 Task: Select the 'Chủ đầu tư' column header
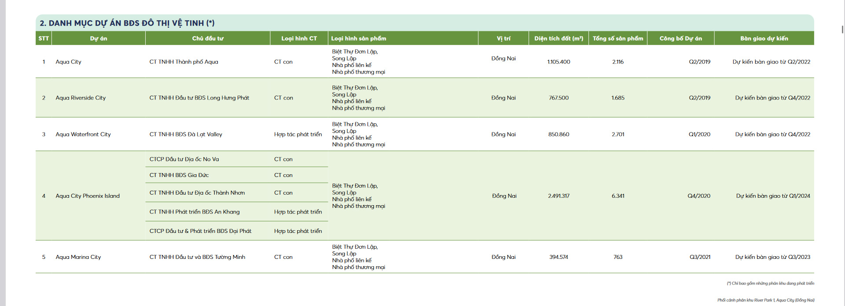click(x=208, y=38)
